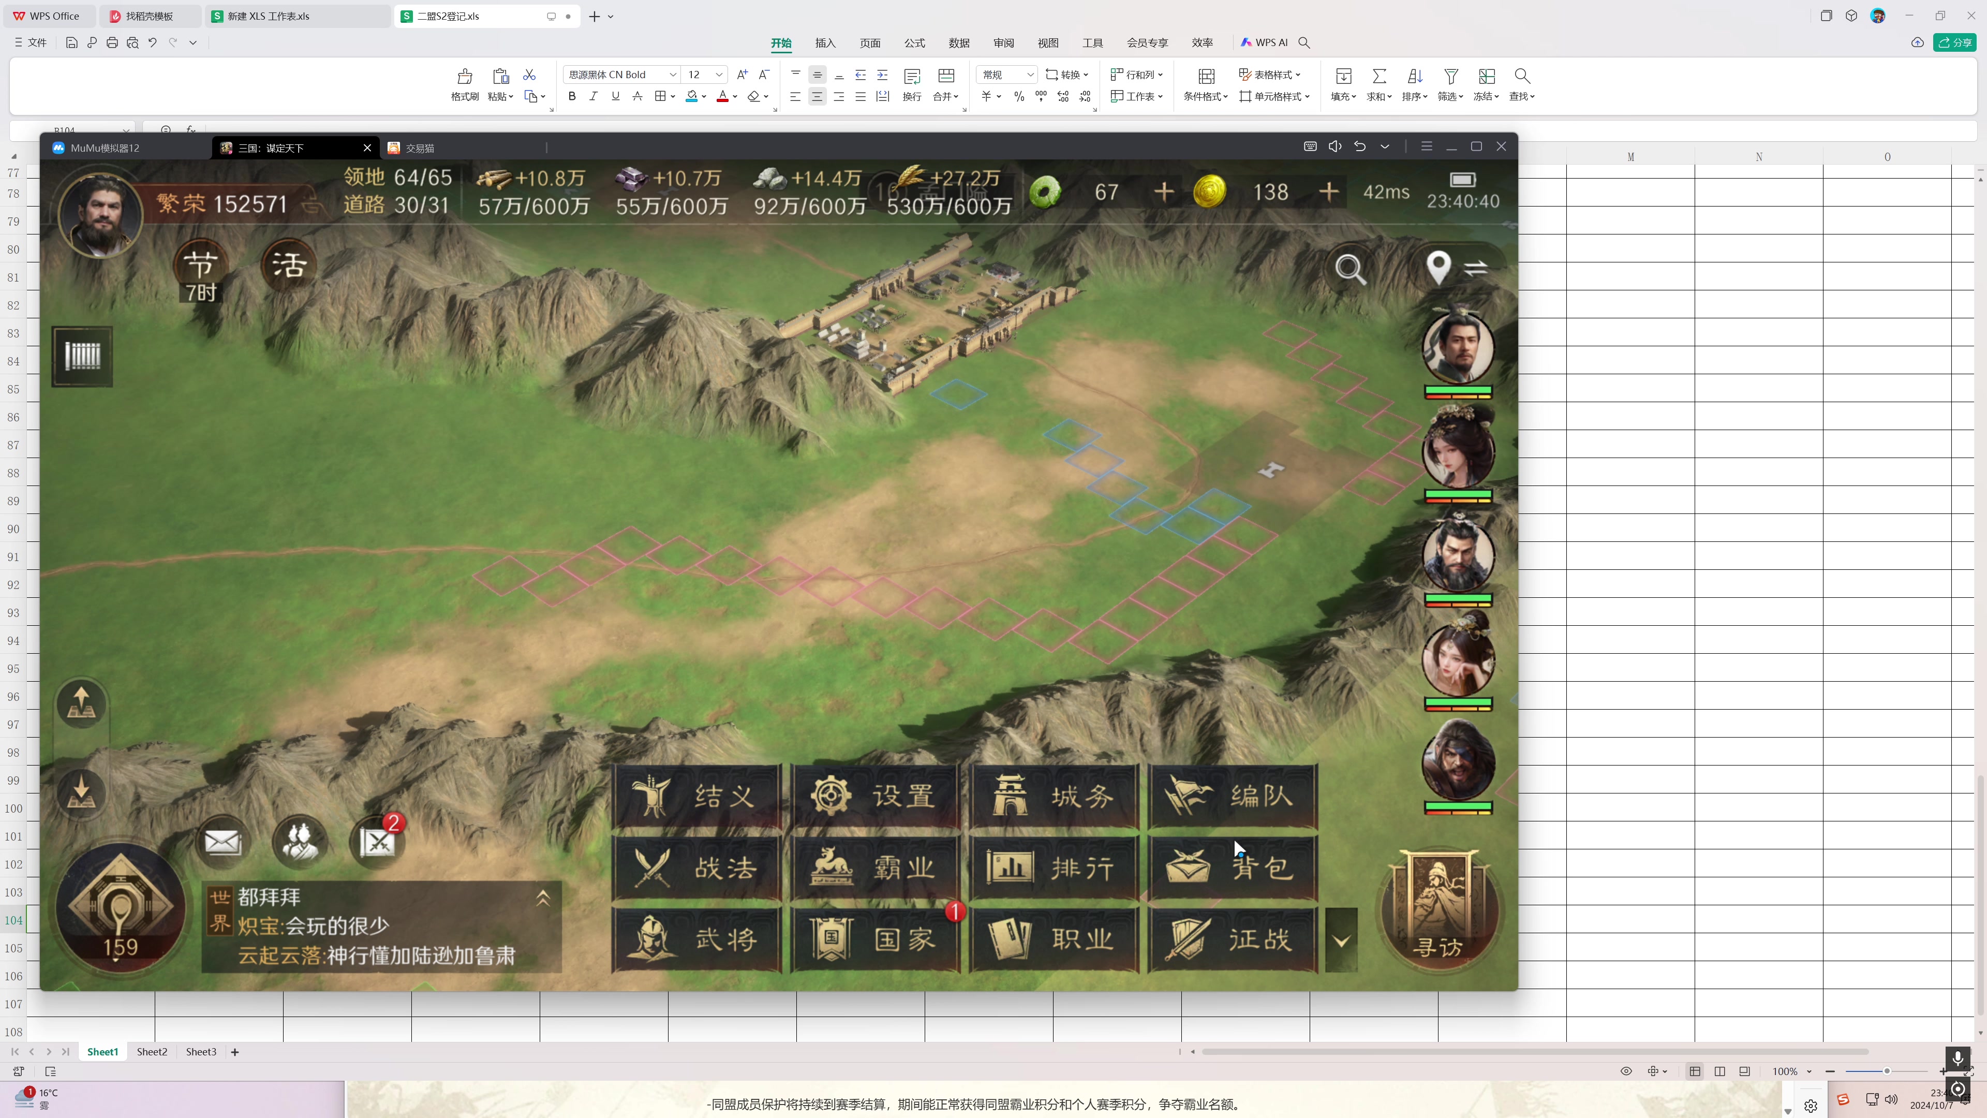Image resolution: width=1987 pixels, height=1118 pixels.
Task: Open the 数据 ribbon tab in WPS
Action: pos(959,43)
